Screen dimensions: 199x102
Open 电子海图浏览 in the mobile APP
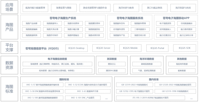click(165, 24)
